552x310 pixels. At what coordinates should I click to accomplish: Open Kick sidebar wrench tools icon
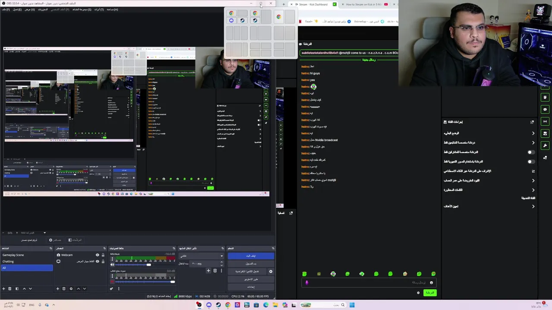coord(545,146)
